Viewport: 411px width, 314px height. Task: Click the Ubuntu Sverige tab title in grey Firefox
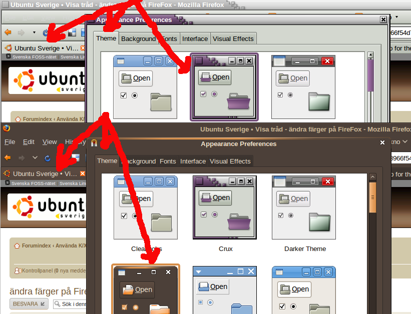pos(47,48)
